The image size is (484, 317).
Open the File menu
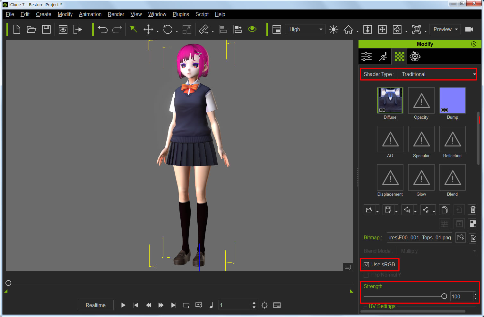[x=10, y=14]
